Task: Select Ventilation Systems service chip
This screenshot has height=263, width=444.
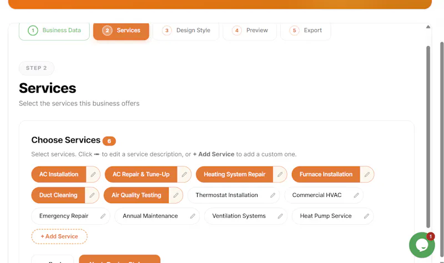Action: (x=239, y=216)
